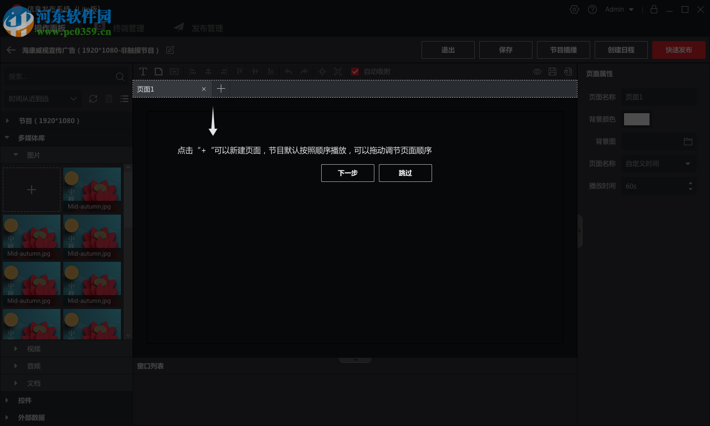Open the 自定义间隔 page name dropdown
The image size is (710, 426).
658,163
